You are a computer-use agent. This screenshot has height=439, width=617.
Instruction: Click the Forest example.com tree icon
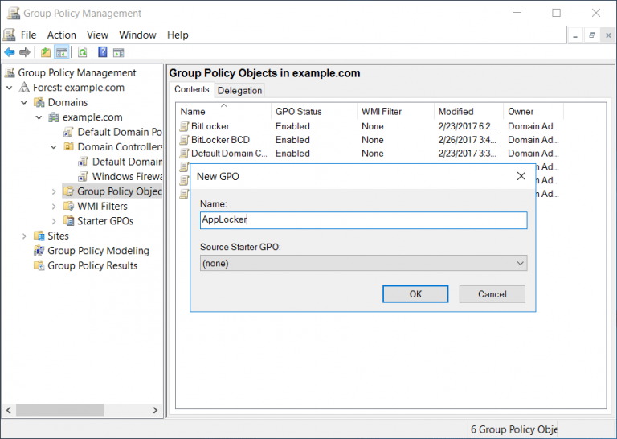24,88
